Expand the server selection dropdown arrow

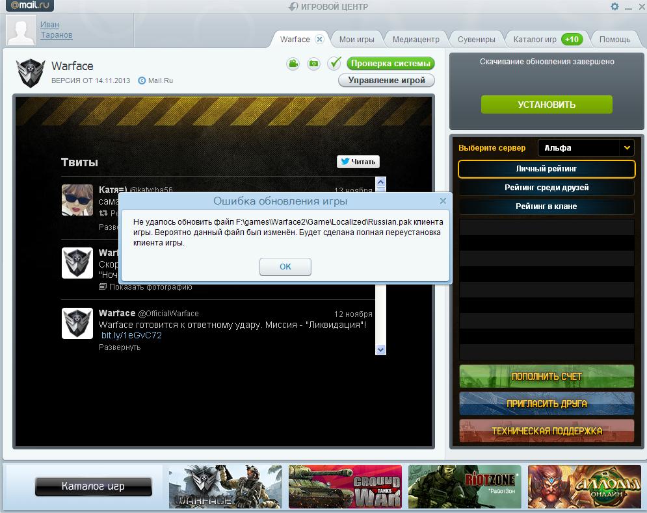click(627, 147)
